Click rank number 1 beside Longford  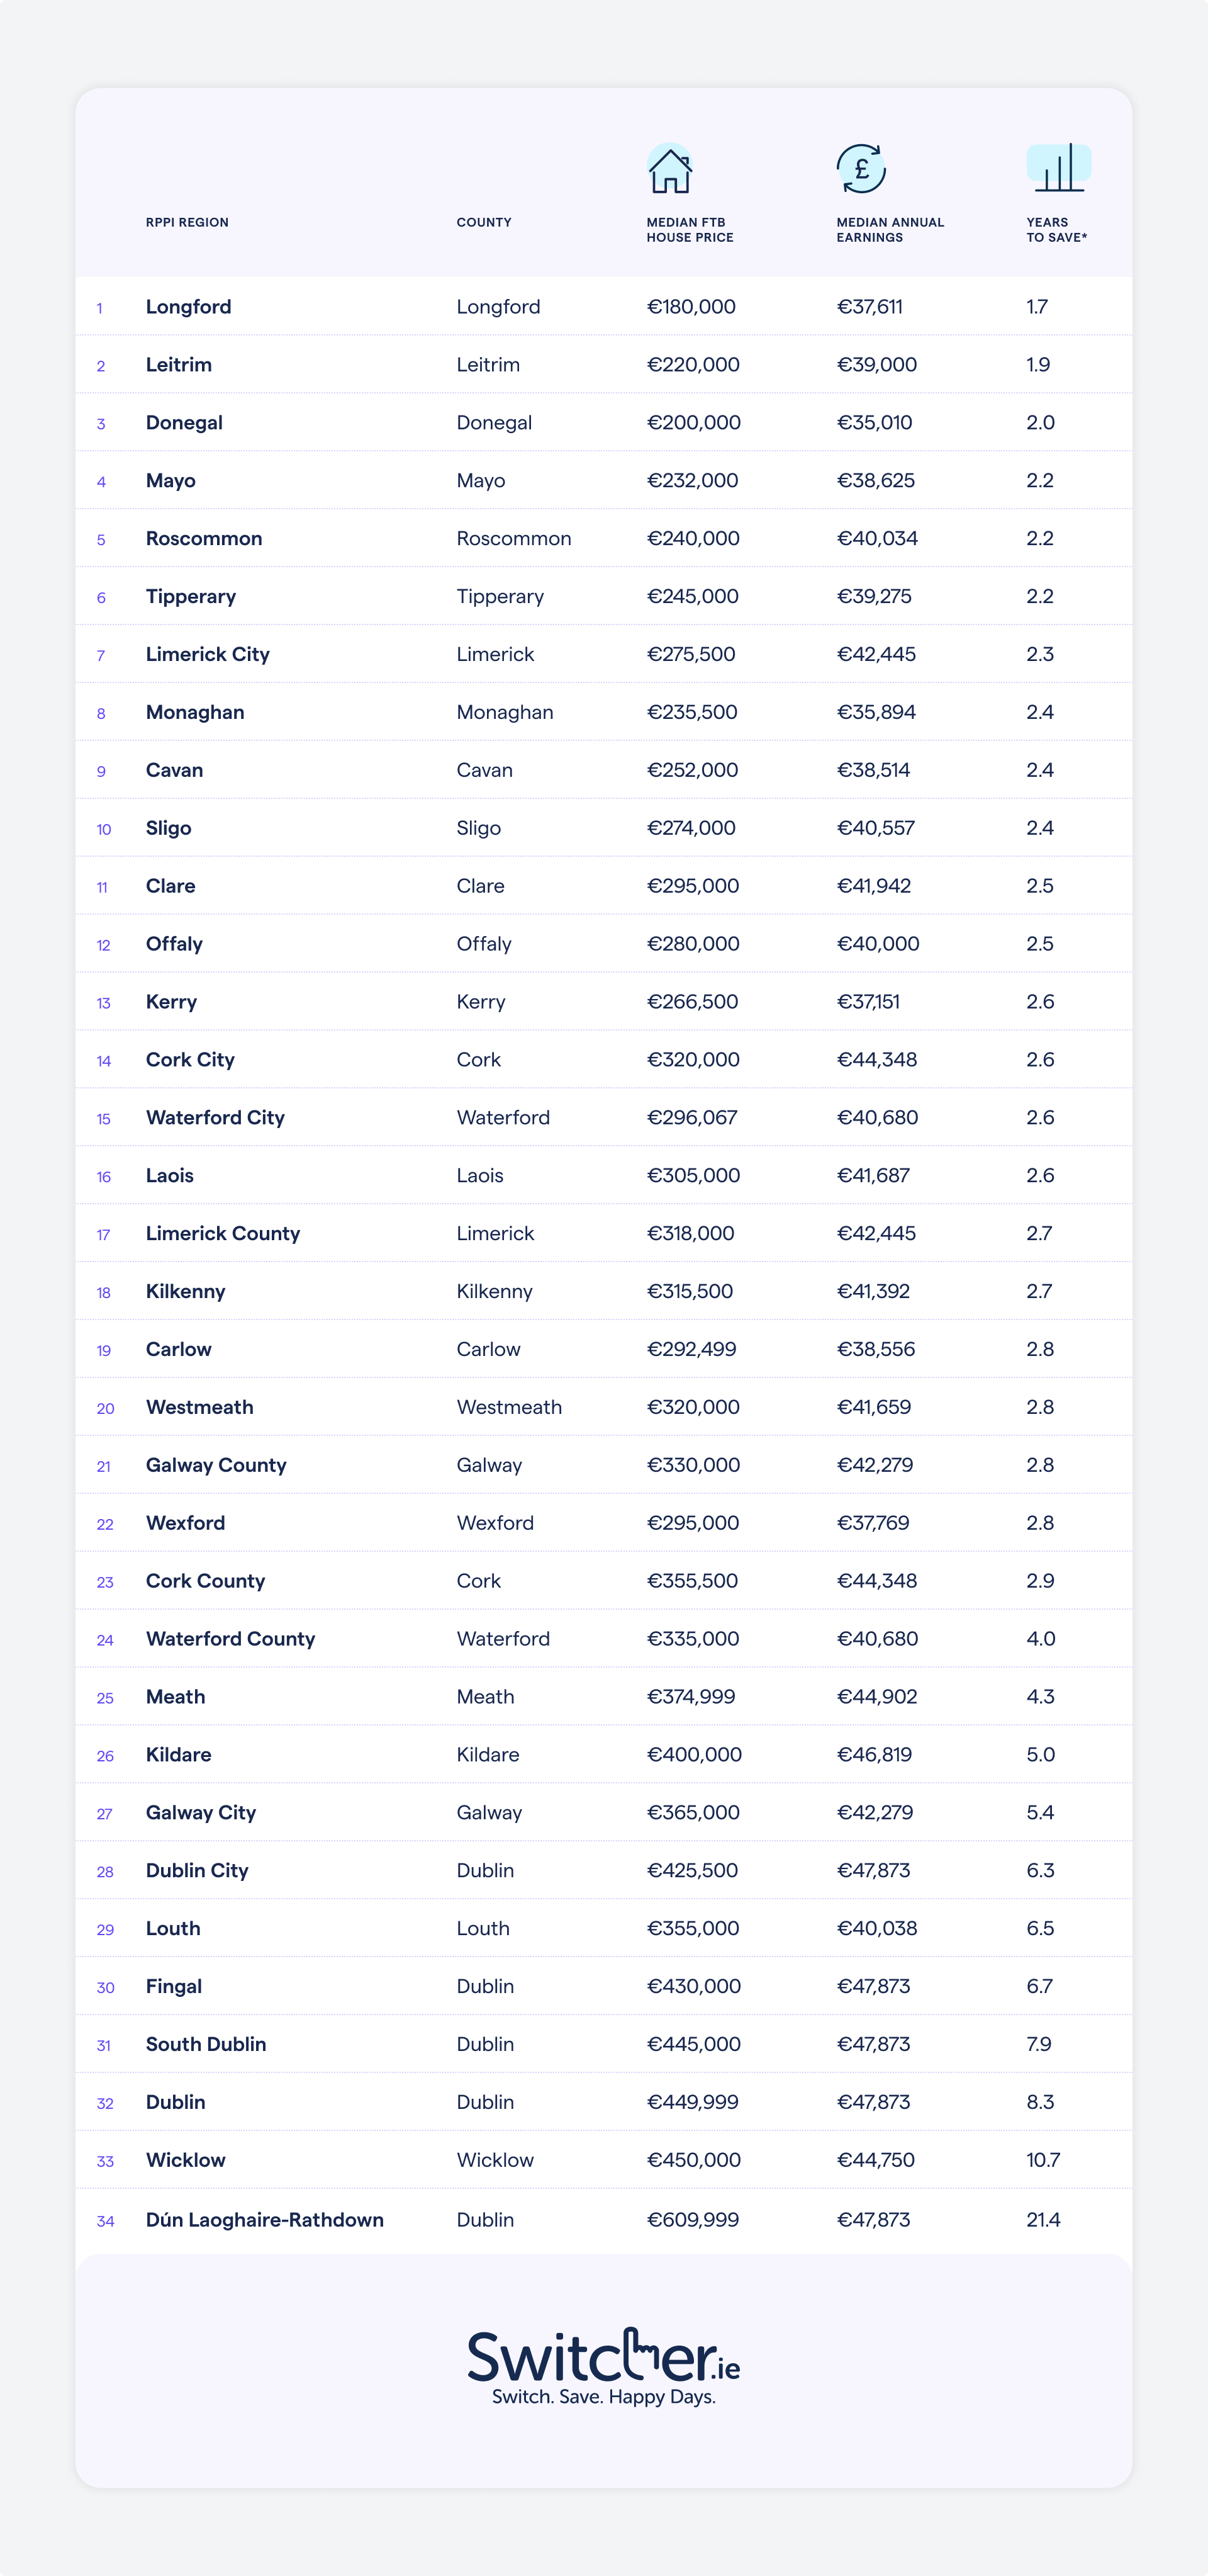pos(100,308)
